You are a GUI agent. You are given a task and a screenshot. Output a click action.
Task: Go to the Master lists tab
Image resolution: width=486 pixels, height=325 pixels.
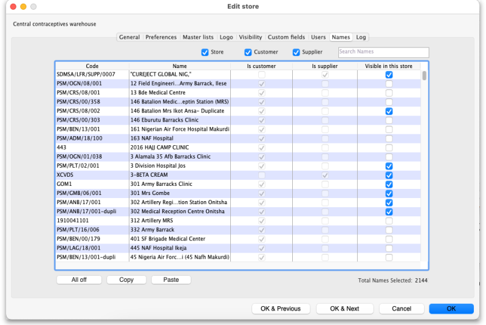198,37
